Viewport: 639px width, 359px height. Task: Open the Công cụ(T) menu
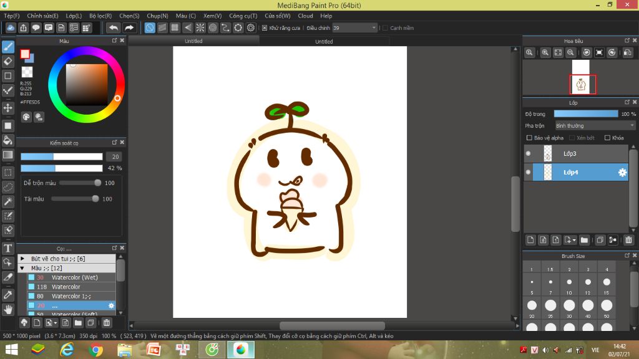click(243, 16)
